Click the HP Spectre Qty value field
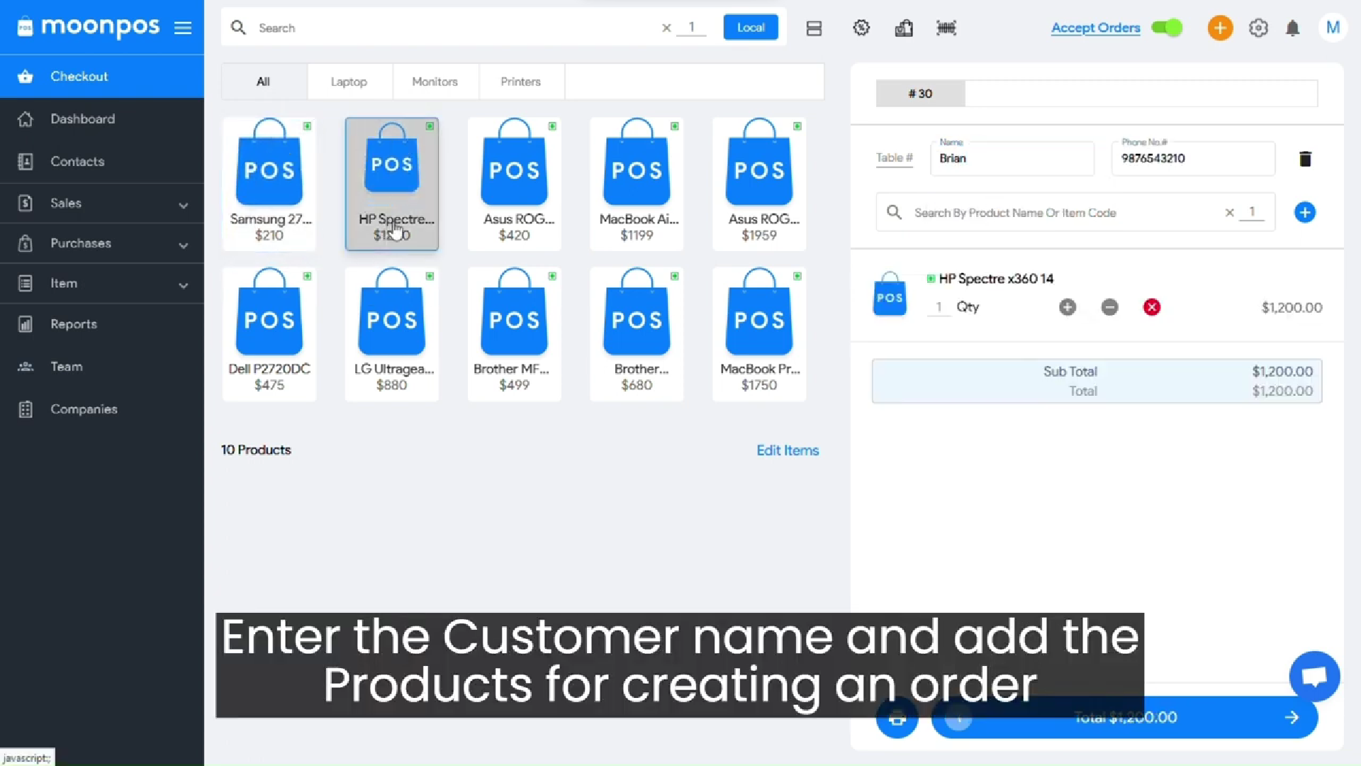The image size is (1361, 766). [x=939, y=307]
